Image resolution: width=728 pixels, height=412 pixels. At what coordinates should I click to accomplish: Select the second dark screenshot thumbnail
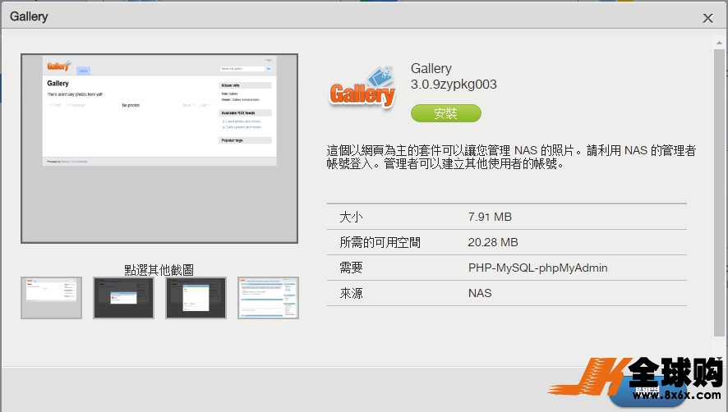point(123,298)
